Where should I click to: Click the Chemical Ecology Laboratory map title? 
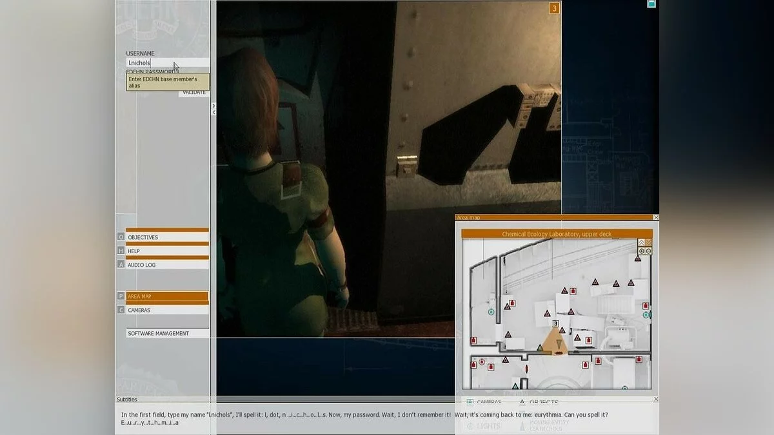[x=557, y=234]
